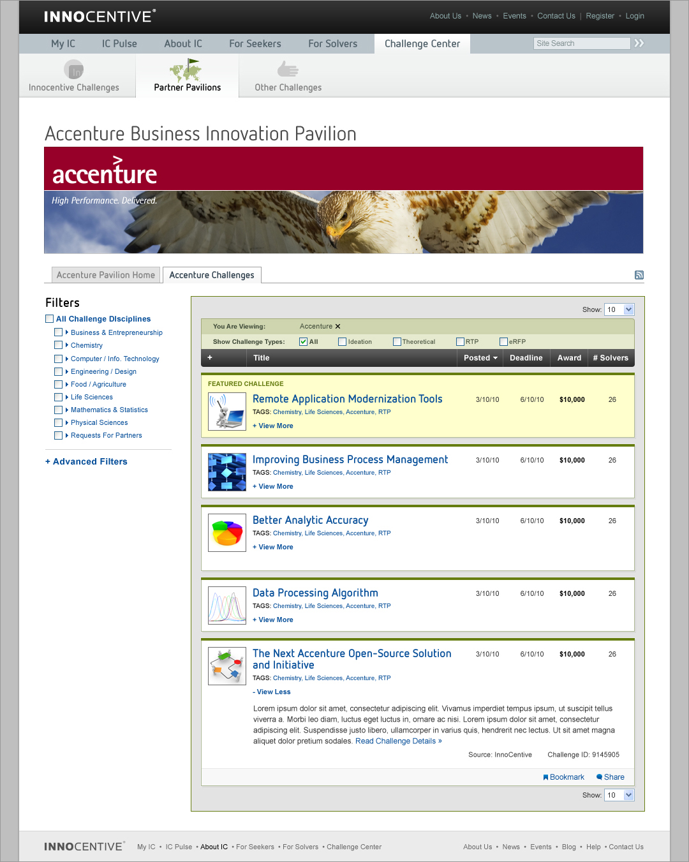This screenshot has height=862, width=689.
Task: Sort by the Posted column dropdown
Action: (480, 358)
